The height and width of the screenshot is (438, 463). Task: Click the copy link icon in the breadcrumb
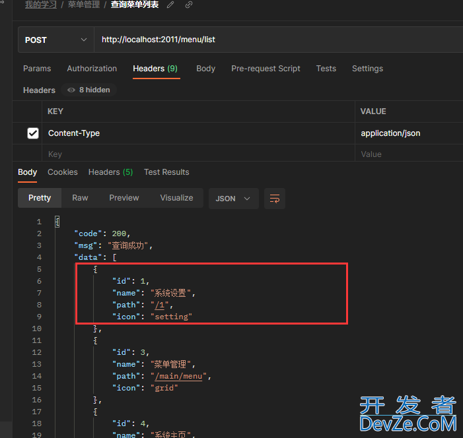pyautogui.click(x=189, y=5)
